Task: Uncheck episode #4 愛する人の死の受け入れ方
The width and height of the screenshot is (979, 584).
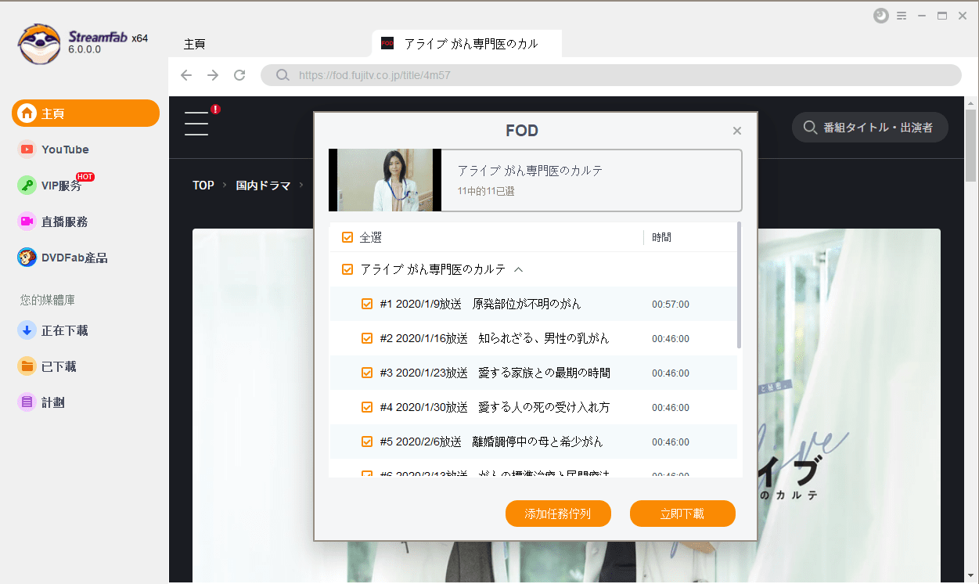Action: click(x=367, y=407)
